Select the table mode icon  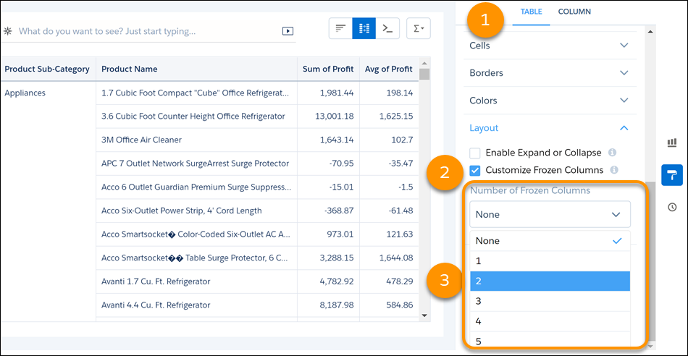(364, 28)
